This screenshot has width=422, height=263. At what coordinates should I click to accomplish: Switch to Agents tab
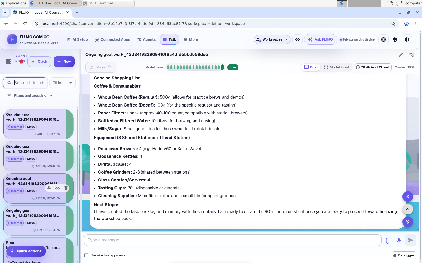146,39
